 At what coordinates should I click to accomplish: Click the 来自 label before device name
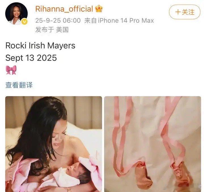click(x=91, y=20)
